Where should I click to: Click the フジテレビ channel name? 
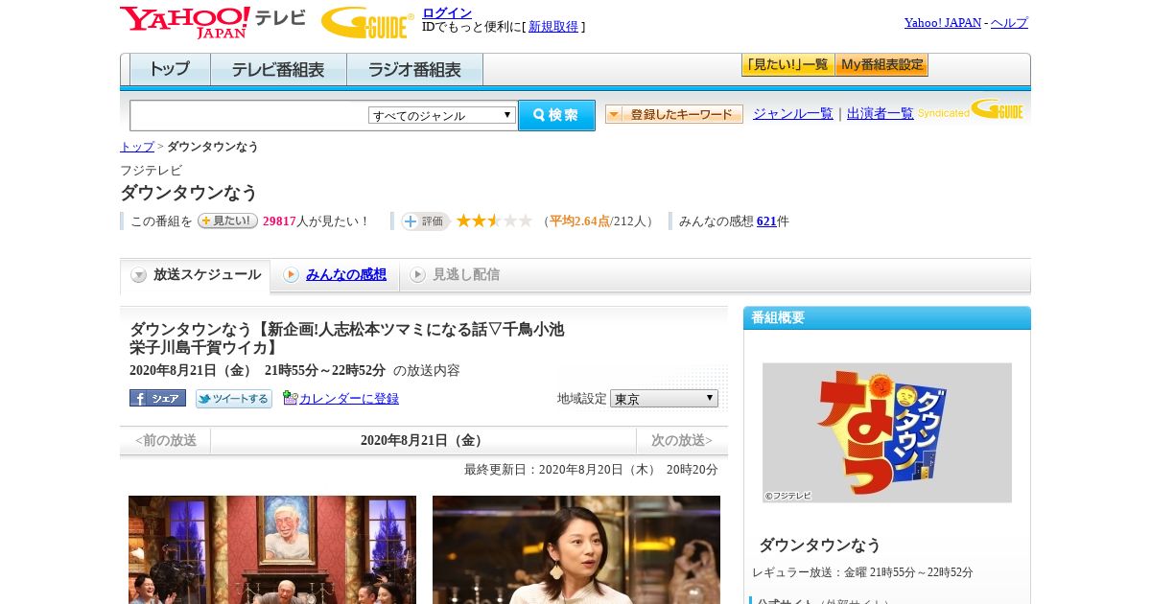click(151, 170)
